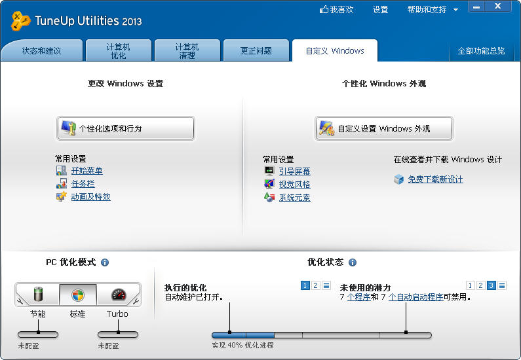Click the optimization progress bar
521x360 pixels.
click(x=322, y=334)
